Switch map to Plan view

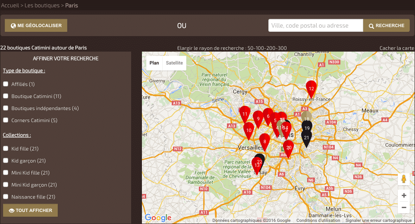tap(154, 63)
